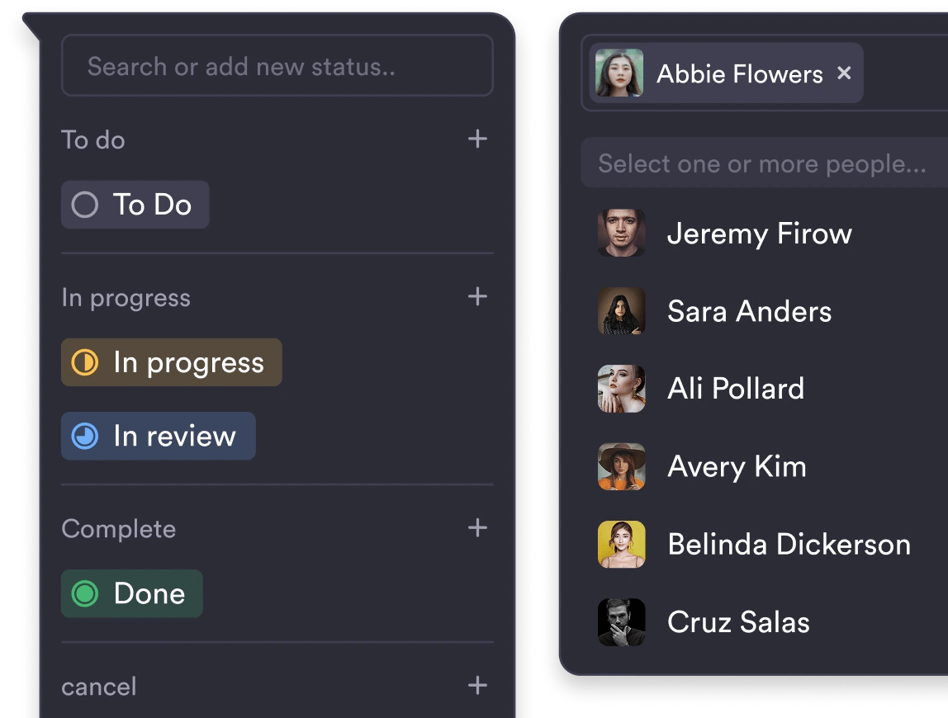The height and width of the screenshot is (718, 948).
Task: Click the Select one or more people field
Action: [x=761, y=163]
